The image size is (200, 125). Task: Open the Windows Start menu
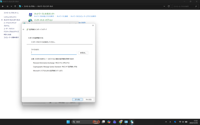tap(68, 122)
